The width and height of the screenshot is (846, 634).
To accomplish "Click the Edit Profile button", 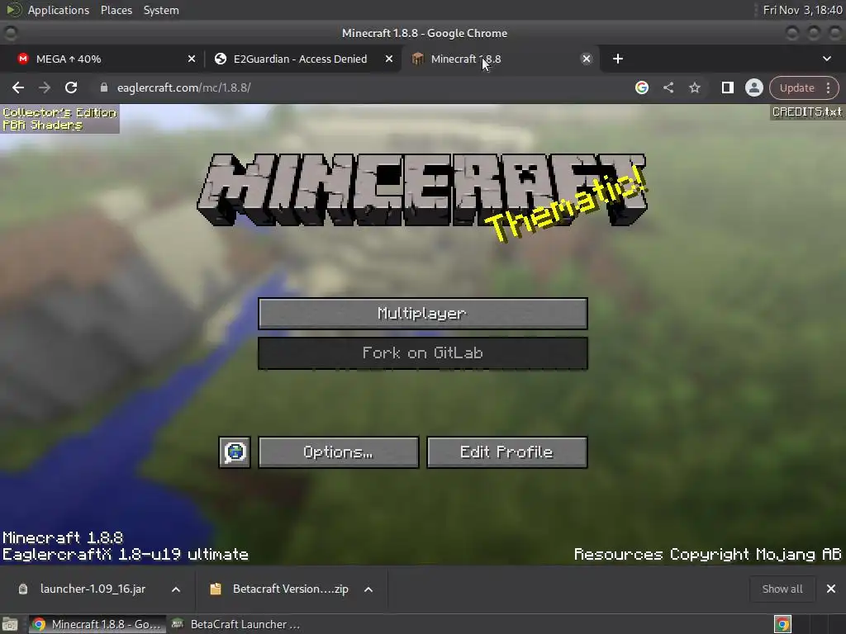I will click(x=506, y=452).
